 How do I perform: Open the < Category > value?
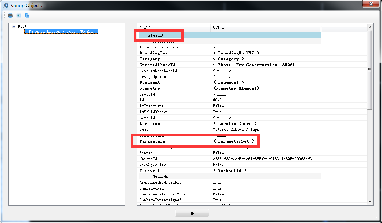click(228, 59)
